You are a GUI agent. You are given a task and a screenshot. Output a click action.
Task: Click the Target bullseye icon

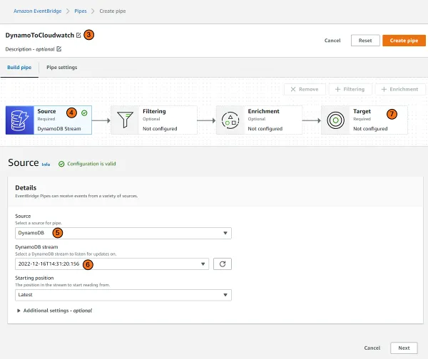(335, 120)
